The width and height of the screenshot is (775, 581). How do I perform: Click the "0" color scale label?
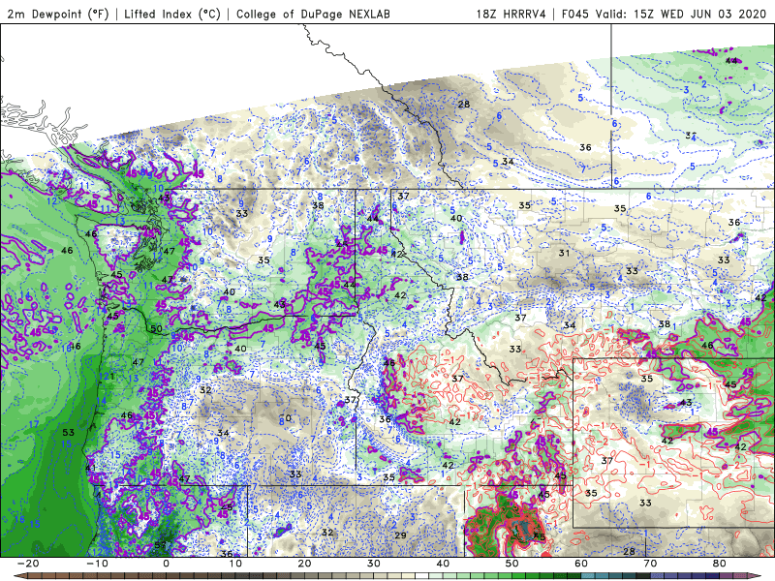[x=166, y=564]
